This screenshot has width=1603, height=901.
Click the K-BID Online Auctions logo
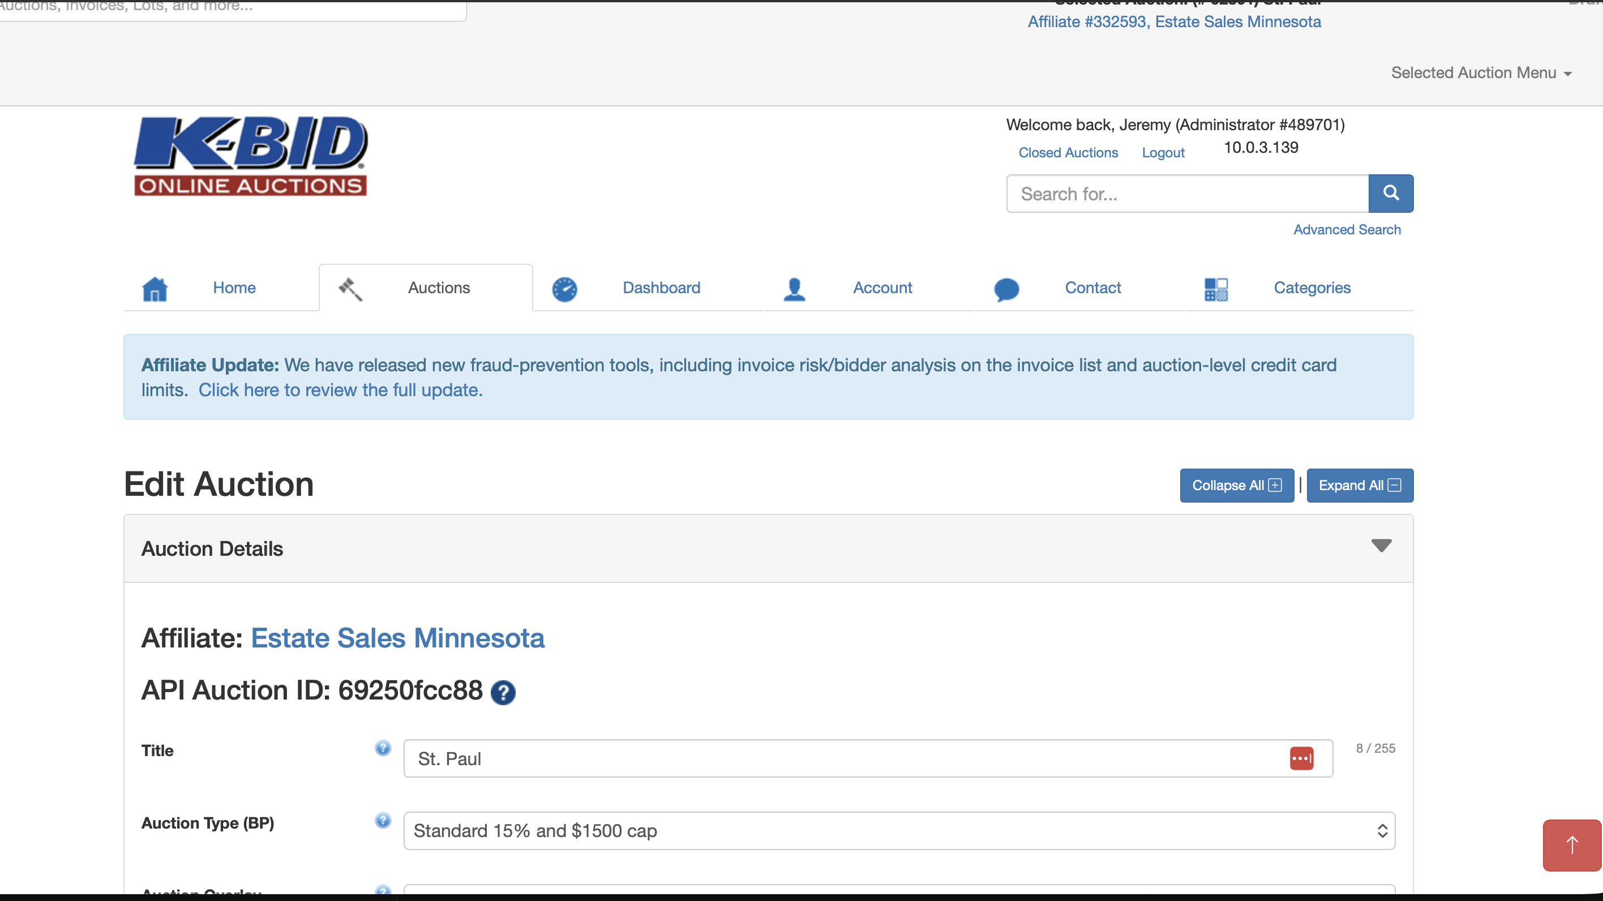click(x=251, y=156)
